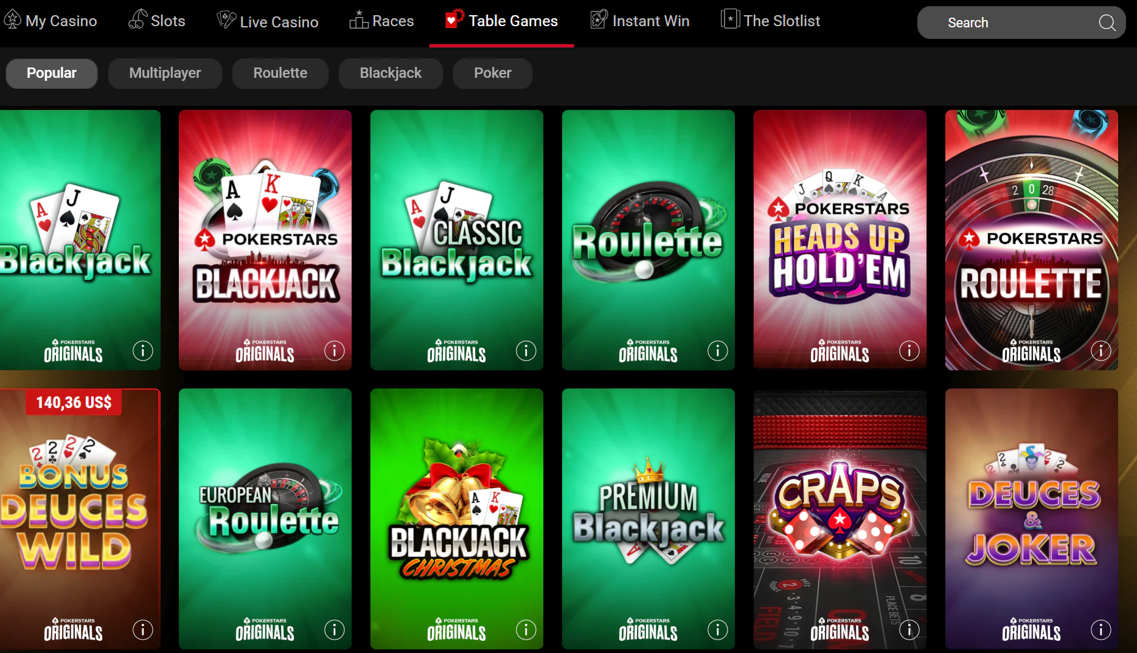Click the Live Casino cards icon
The height and width of the screenshot is (653, 1137).
pos(226,19)
